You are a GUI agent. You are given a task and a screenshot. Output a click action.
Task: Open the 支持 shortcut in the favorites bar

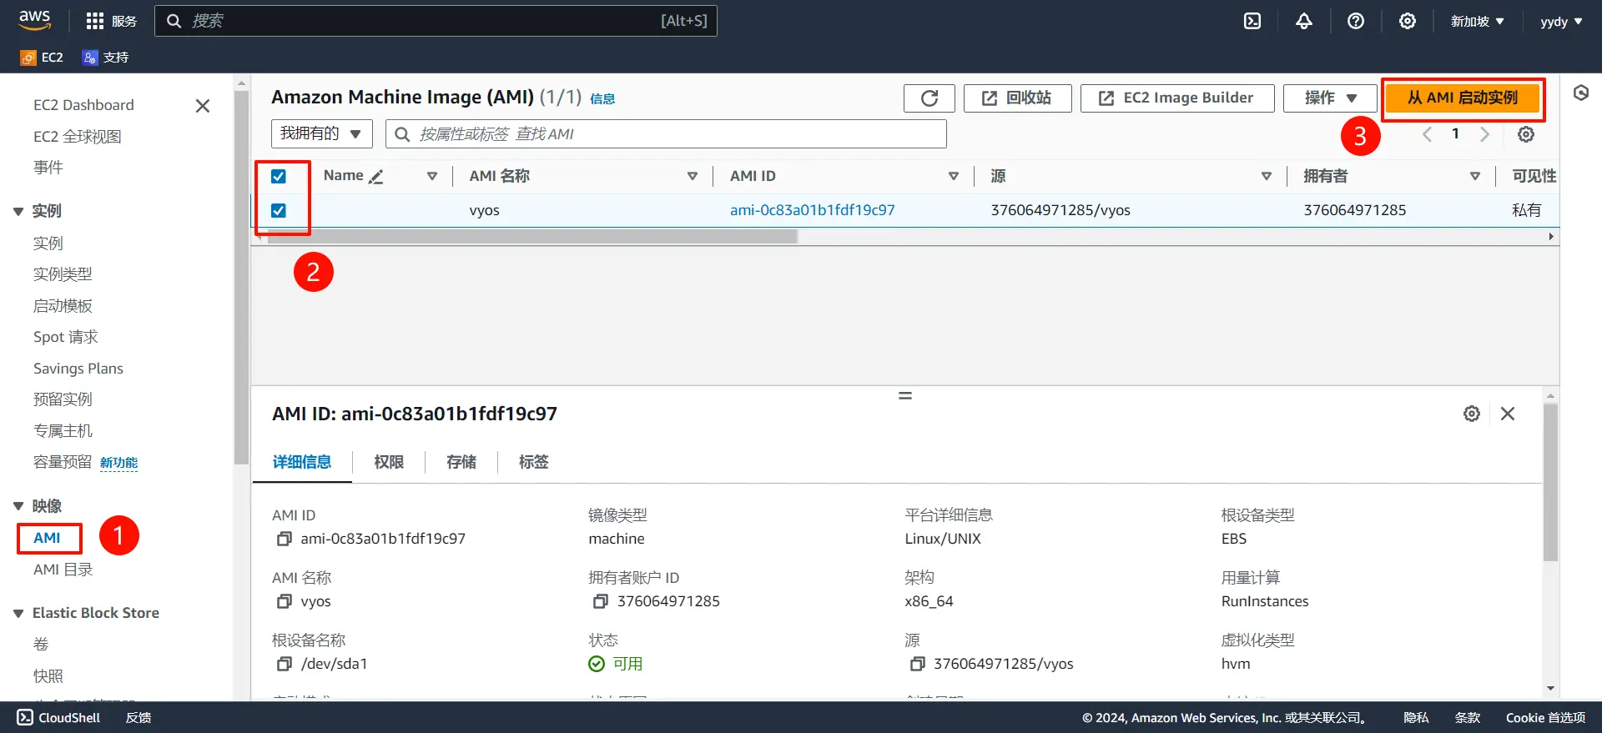click(x=105, y=58)
